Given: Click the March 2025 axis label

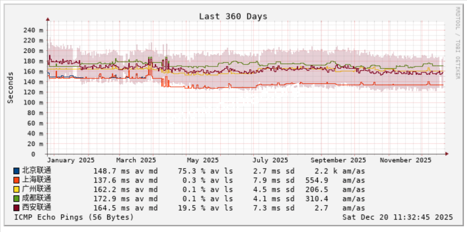Looking at the screenshot, I should pos(136,160).
